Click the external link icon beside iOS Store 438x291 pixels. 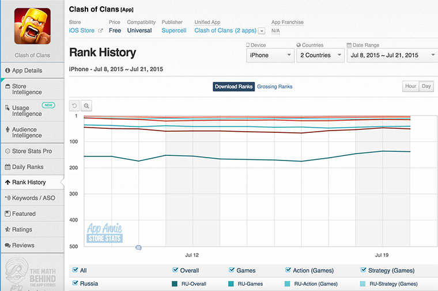click(100, 30)
